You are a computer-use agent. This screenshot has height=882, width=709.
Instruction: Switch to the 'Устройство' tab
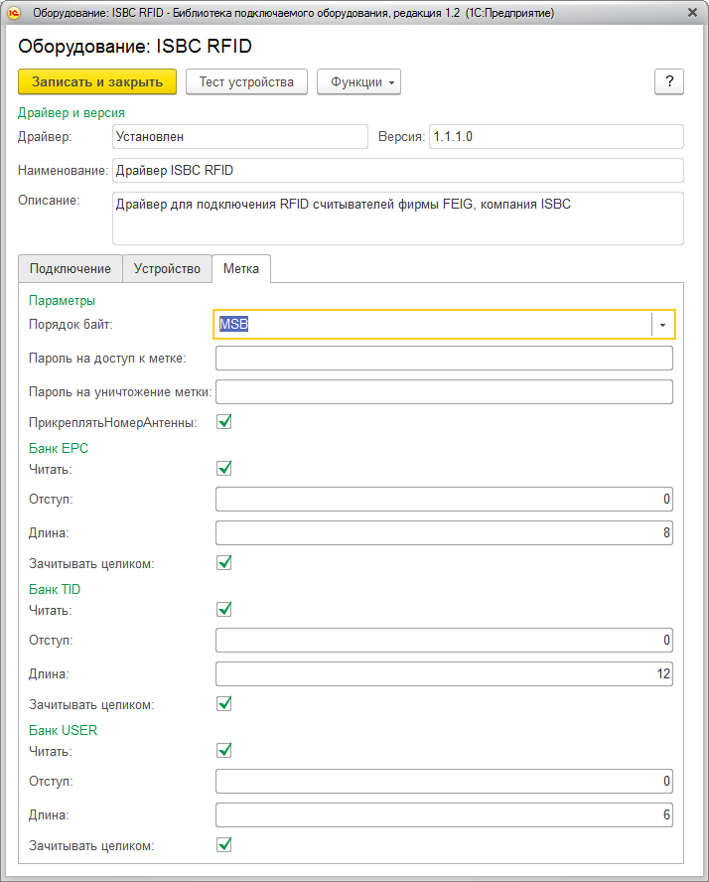click(x=167, y=269)
